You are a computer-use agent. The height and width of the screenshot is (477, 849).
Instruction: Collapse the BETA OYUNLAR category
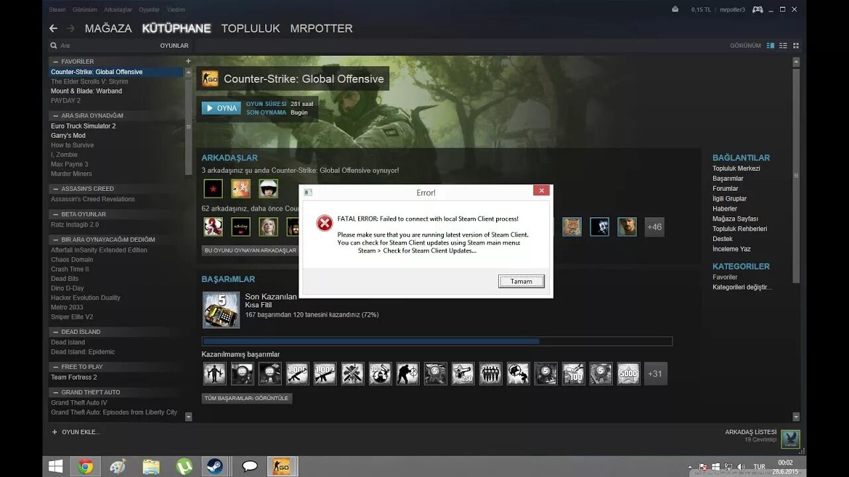point(56,214)
